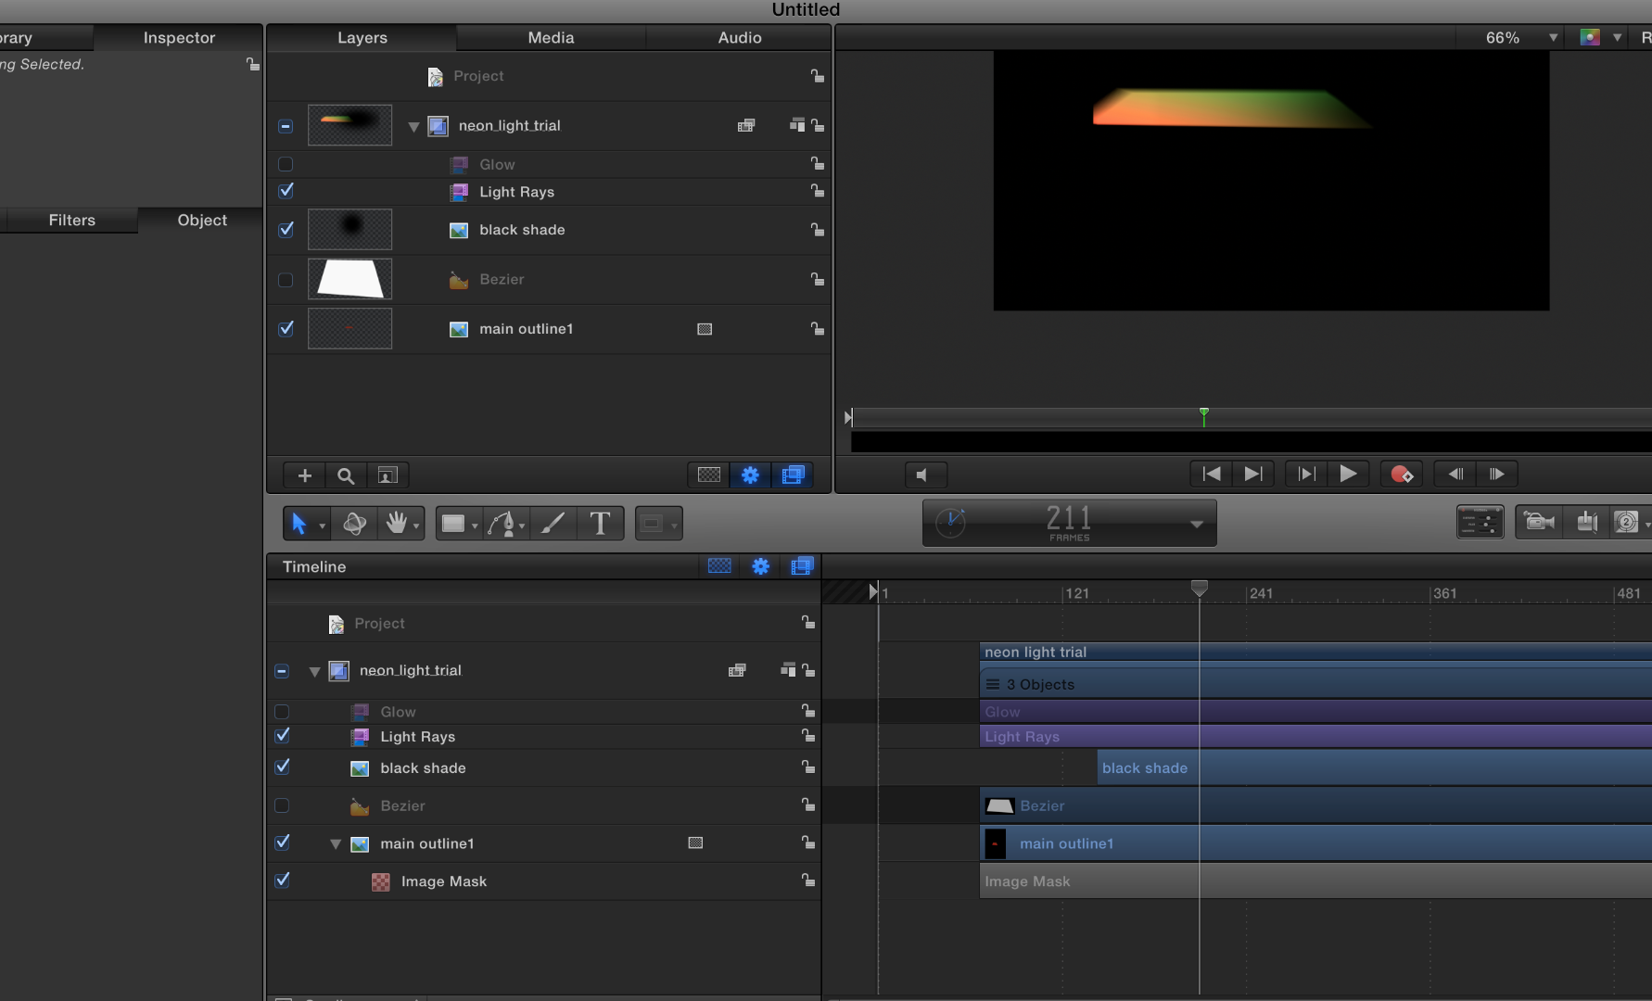Image resolution: width=1652 pixels, height=1001 pixels.
Task: Add a new camera with camera icon
Action: tap(1539, 523)
